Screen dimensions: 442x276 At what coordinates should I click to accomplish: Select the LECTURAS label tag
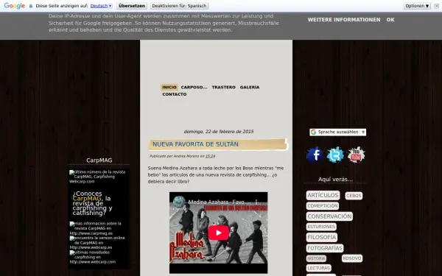318,268
